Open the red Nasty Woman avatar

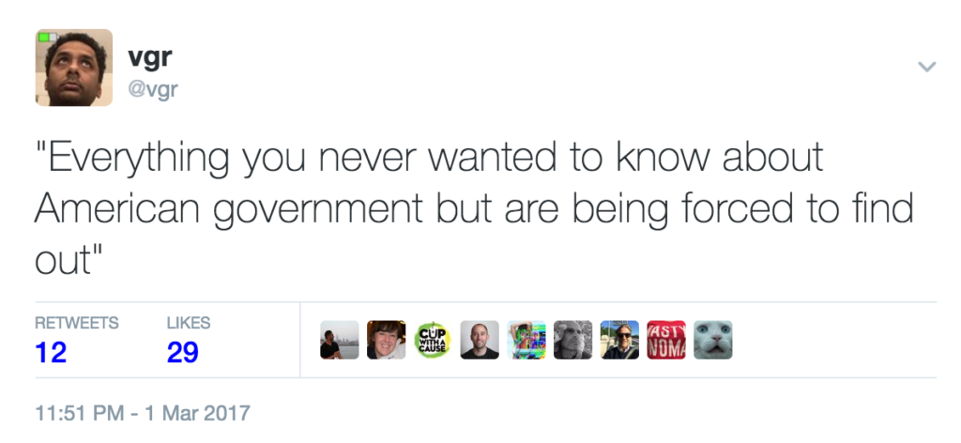coord(666,340)
